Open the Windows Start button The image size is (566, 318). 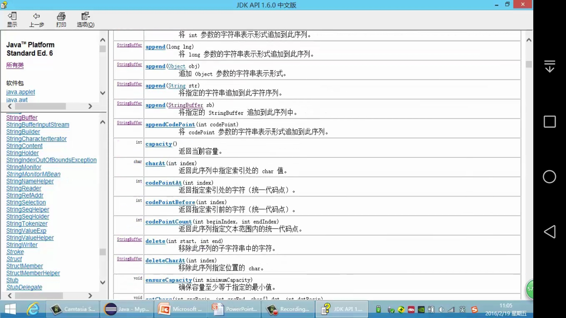click(11, 309)
